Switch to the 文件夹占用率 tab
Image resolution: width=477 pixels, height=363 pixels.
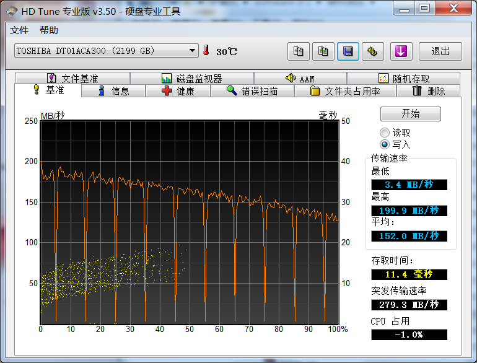tap(345, 90)
